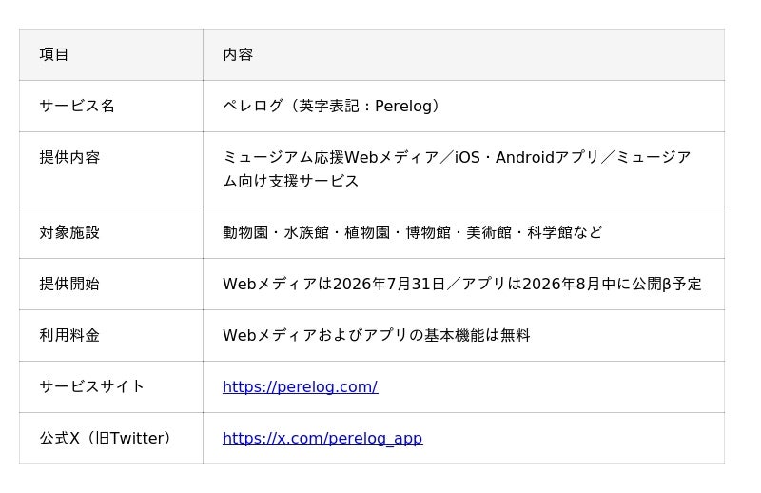Click the 科学館など text at the row end

[x=565, y=232]
